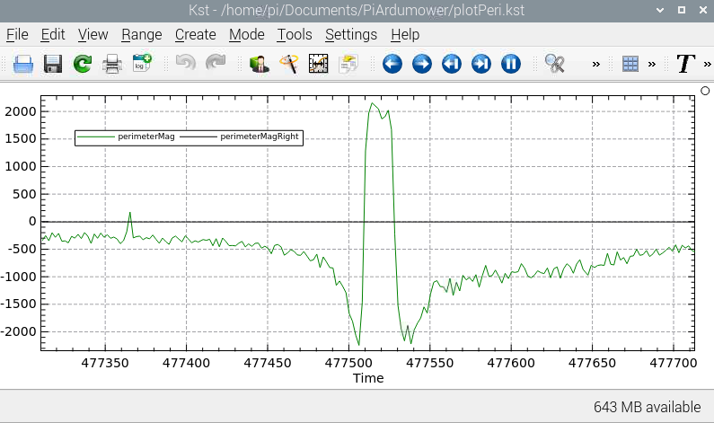The height and width of the screenshot is (423, 714).
Task: Open the Help menu
Action: [x=405, y=35]
